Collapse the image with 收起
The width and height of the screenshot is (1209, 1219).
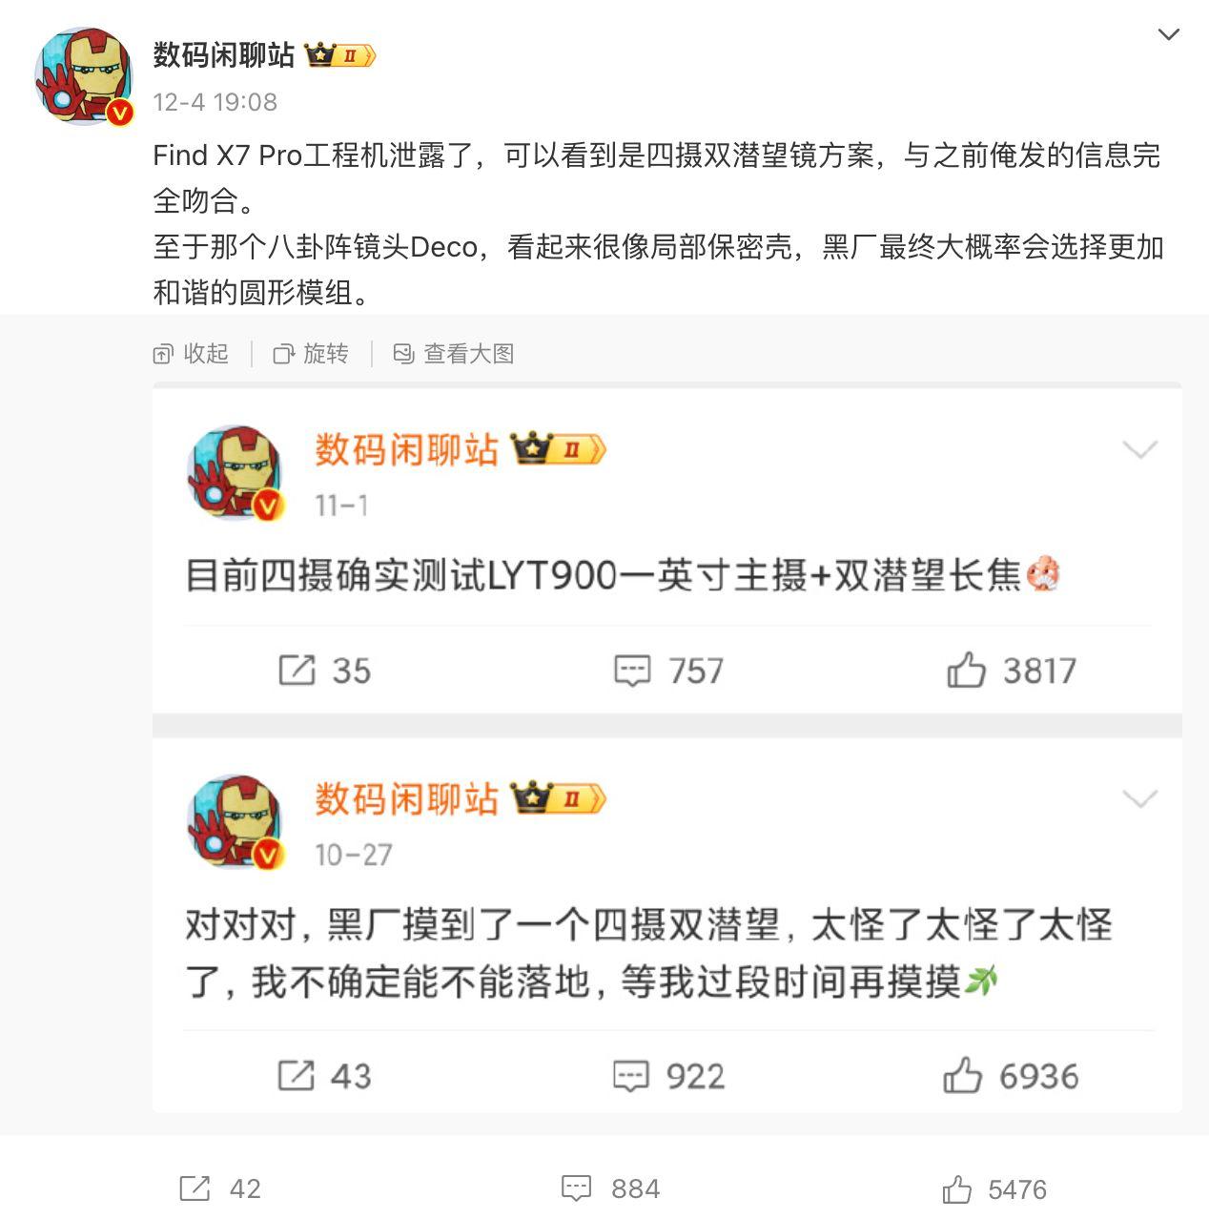pos(191,354)
